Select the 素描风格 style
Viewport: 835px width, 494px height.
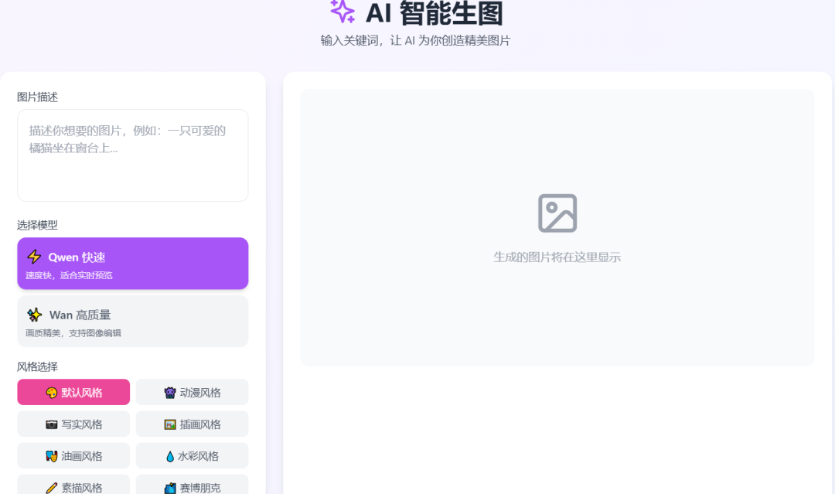73,485
